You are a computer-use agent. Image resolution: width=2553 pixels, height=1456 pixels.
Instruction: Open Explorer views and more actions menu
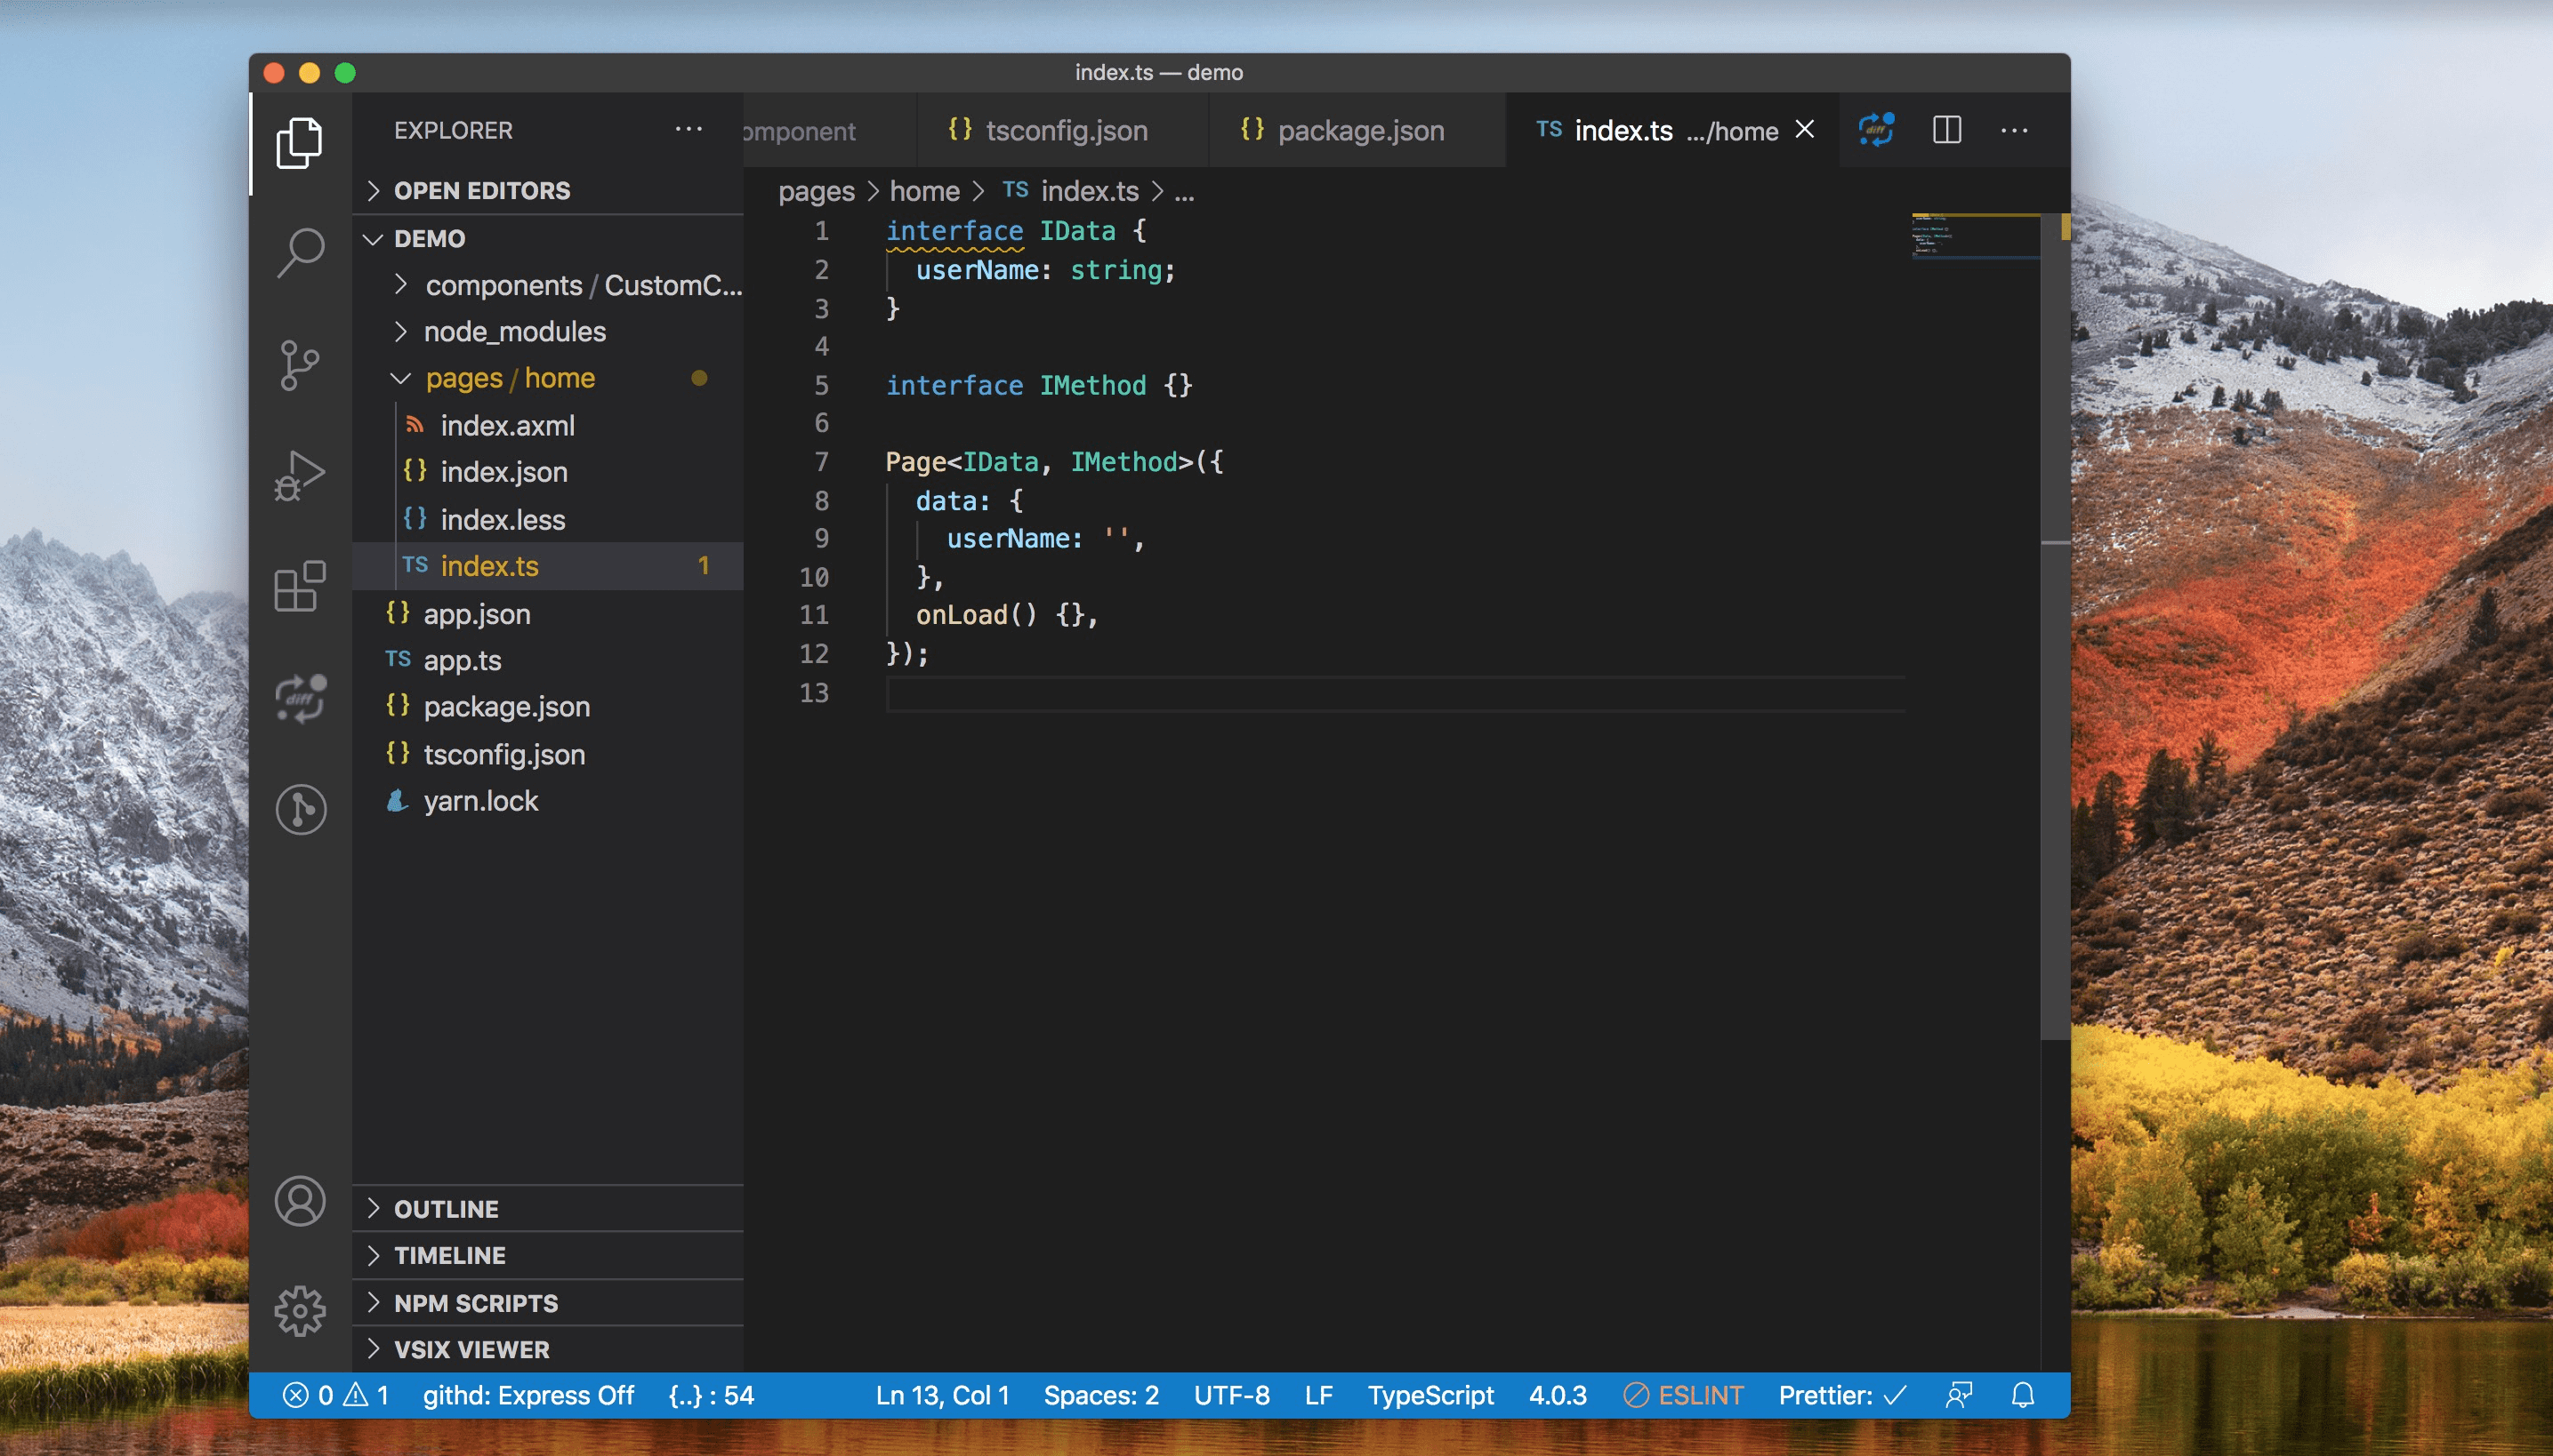point(689,130)
